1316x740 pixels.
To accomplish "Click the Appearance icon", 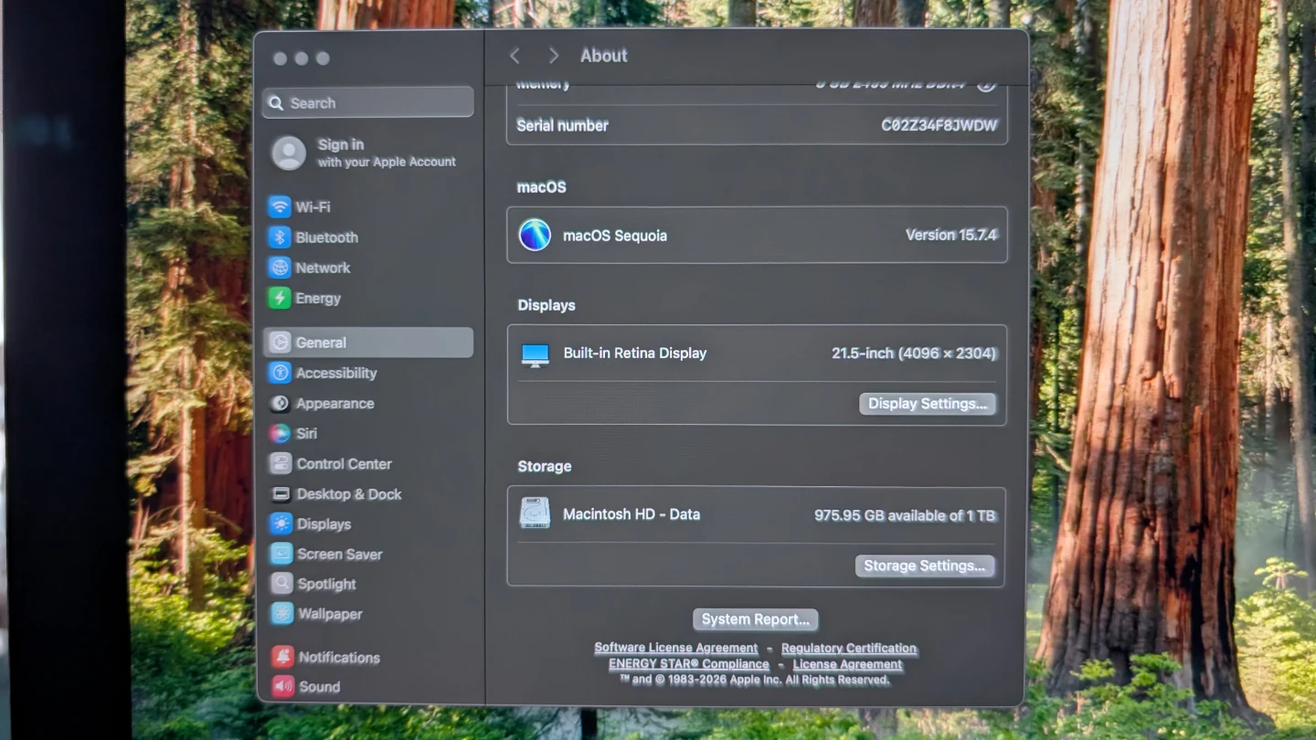I will click(281, 403).
